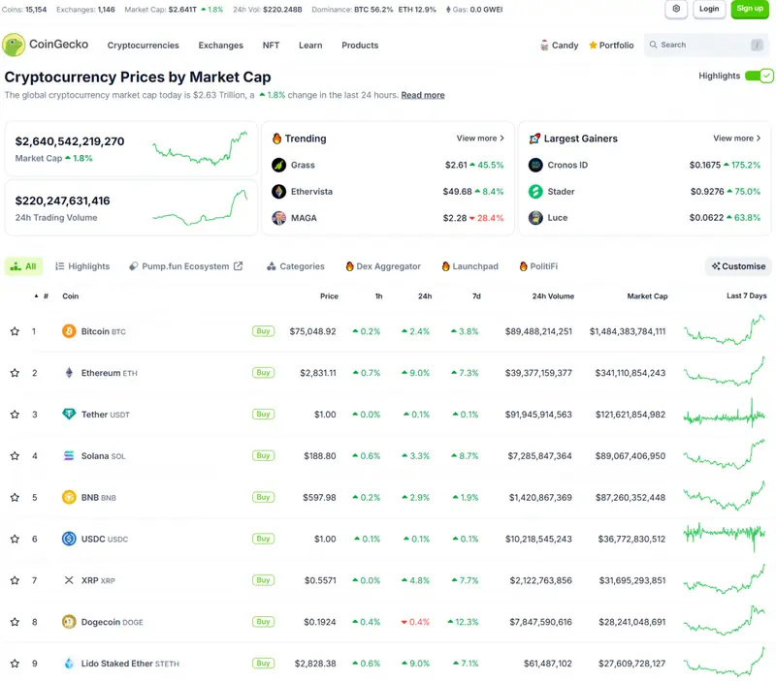Open the settings gear button
Image resolution: width=776 pixels, height=681 pixels.
676,9
